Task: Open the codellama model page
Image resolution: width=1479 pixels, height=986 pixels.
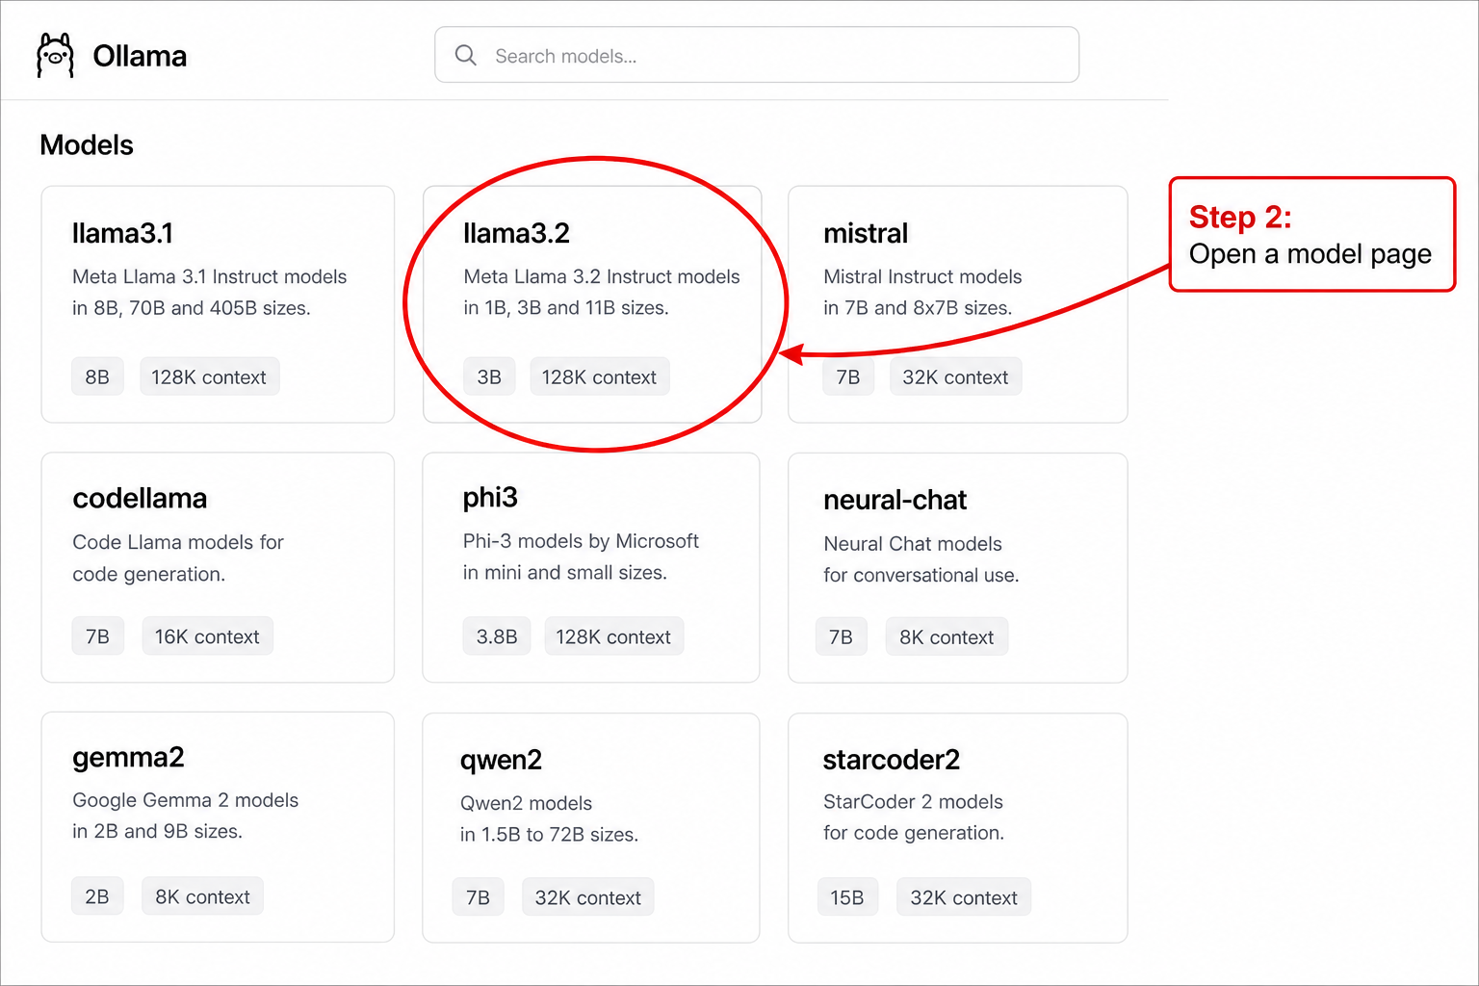Action: tap(218, 567)
